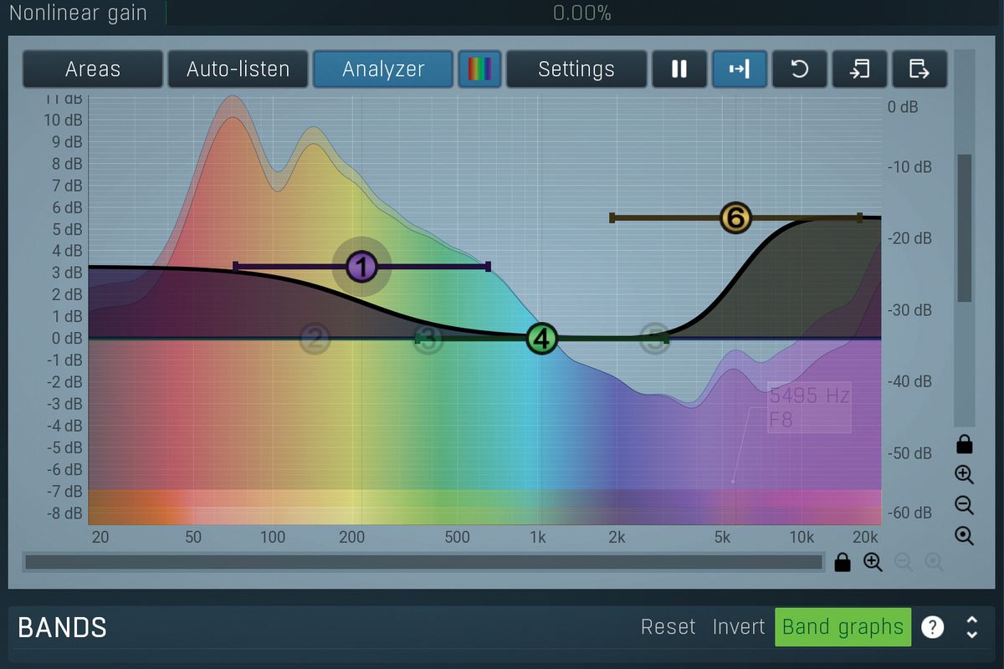Open help via the question mark icon
The width and height of the screenshot is (1004, 669).
[932, 627]
